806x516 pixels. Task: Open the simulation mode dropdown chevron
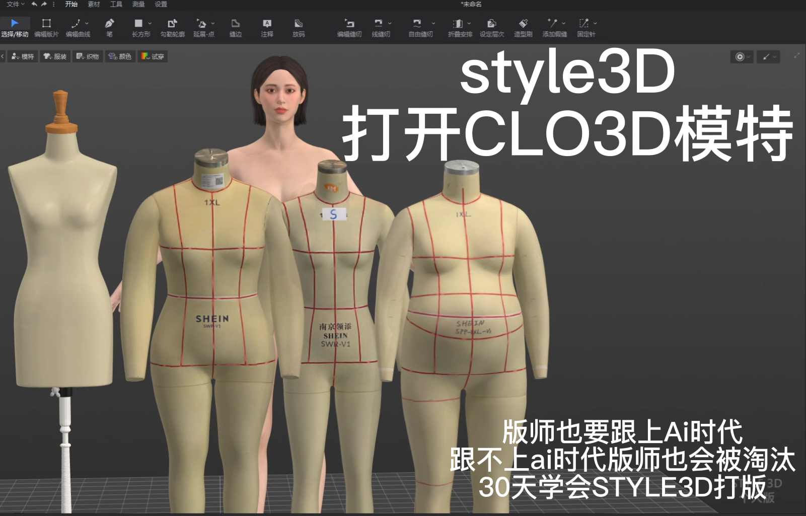[749, 57]
